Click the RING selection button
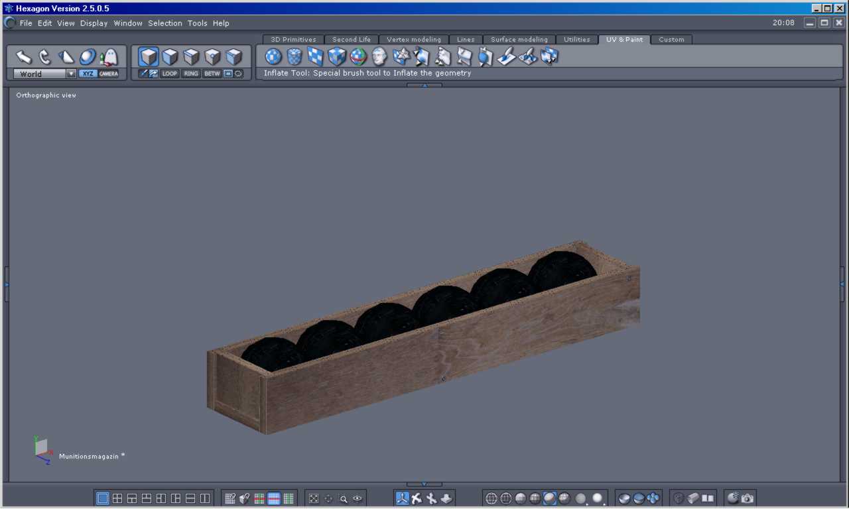This screenshot has height=509, width=849. 191,74
